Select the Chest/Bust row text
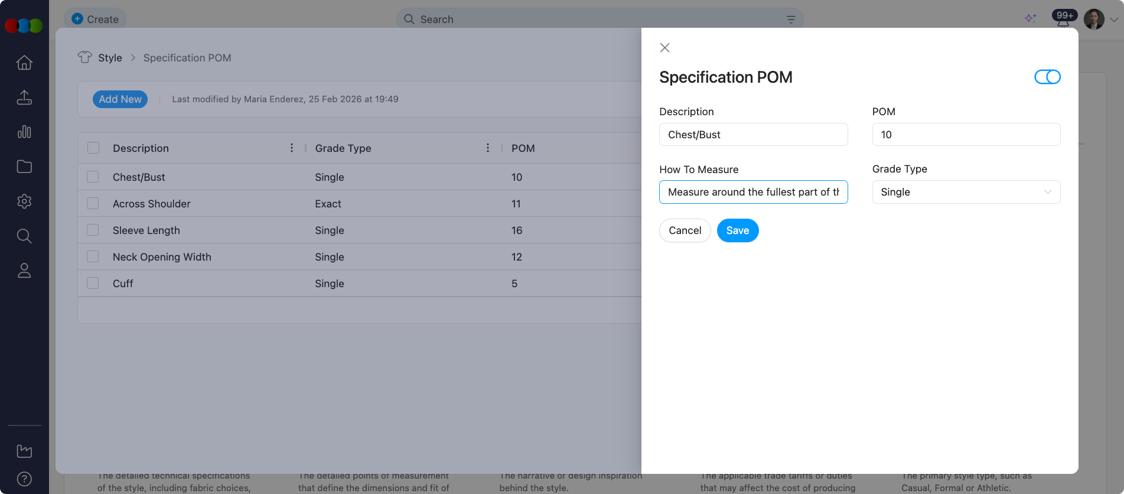This screenshot has width=1124, height=494. 139,177
